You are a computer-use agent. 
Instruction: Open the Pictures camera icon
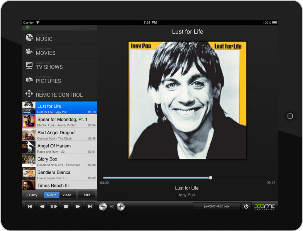pos(29,79)
